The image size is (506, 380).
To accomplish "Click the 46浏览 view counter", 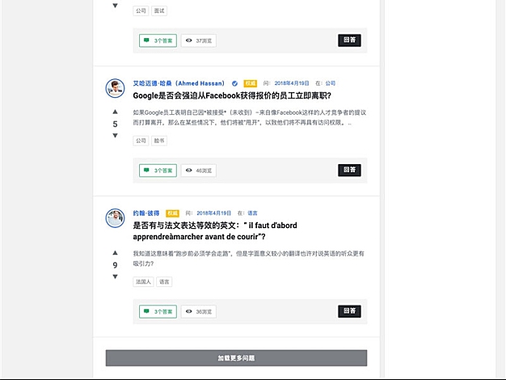I will 199,171.
